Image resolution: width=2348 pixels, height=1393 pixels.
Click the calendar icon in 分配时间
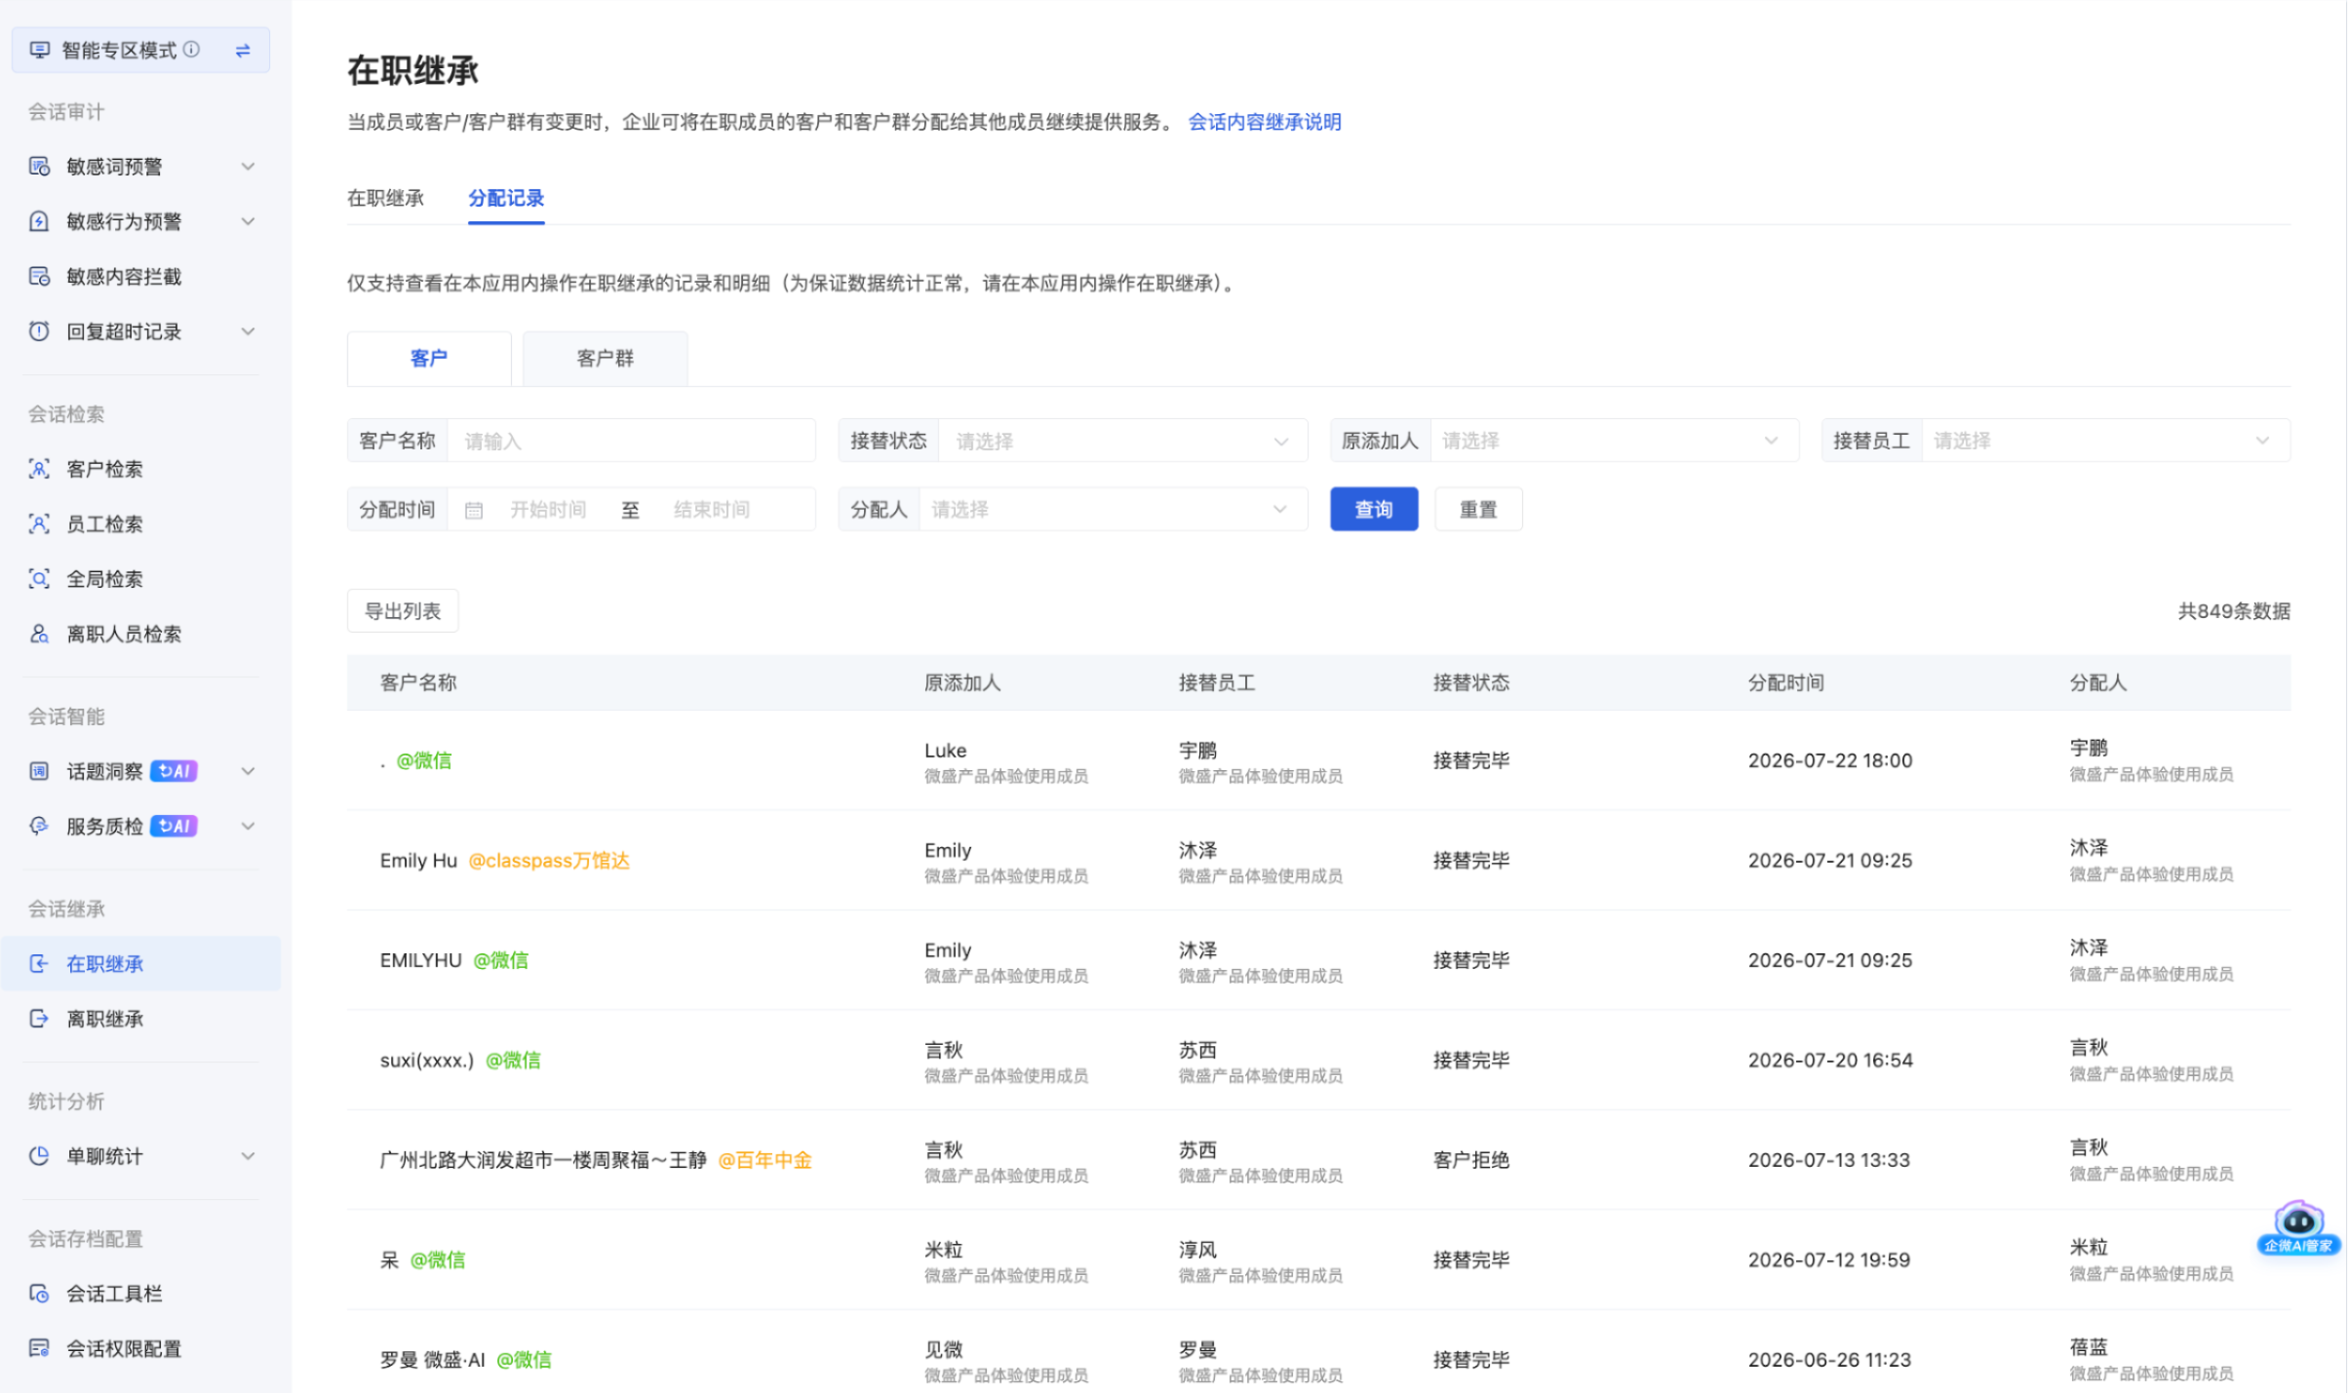coord(474,510)
